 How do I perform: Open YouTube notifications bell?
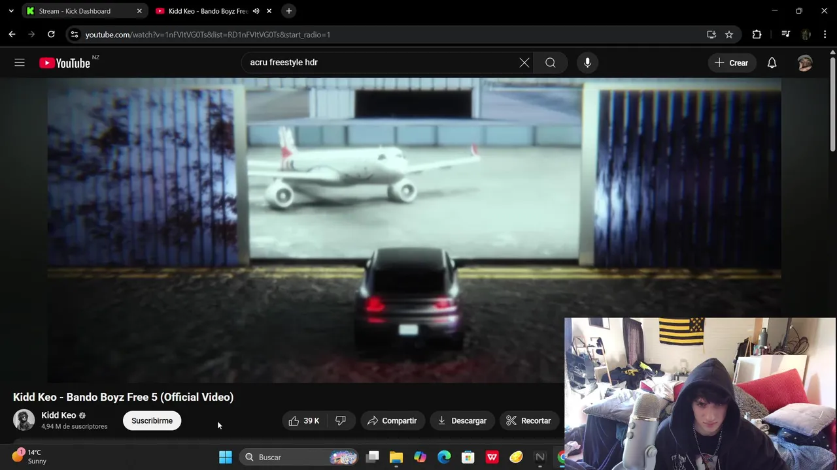coord(772,63)
